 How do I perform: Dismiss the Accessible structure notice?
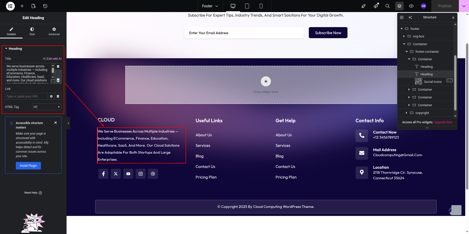click(x=55, y=123)
